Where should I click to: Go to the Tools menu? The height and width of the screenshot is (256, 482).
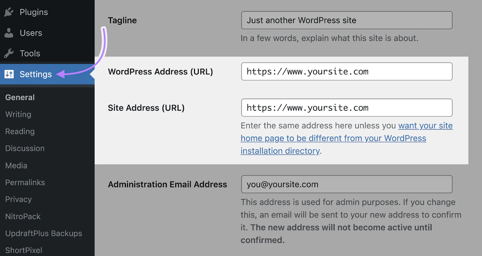30,54
